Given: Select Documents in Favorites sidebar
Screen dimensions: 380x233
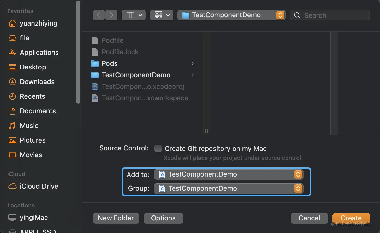Looking at the screenshot, I should (x=38, y=111).
